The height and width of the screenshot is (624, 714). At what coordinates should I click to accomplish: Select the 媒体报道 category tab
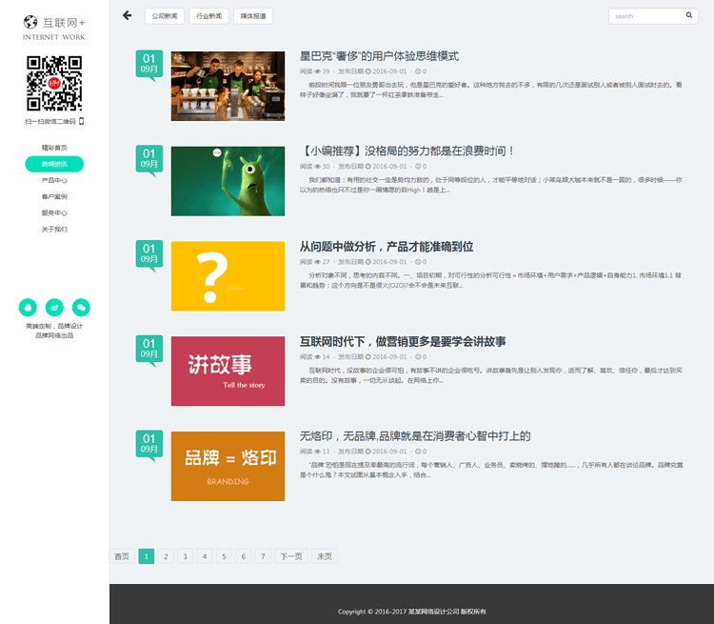[x=253, y=16]
